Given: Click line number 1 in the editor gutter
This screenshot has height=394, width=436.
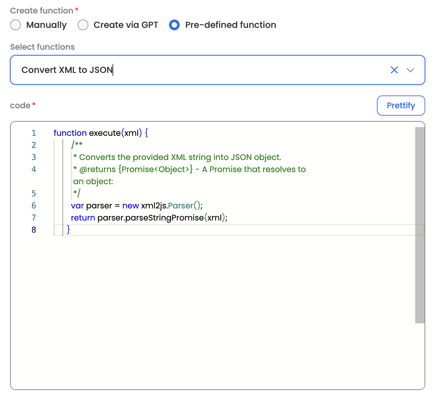Looking at the screenshot, I should pos(34,133).
